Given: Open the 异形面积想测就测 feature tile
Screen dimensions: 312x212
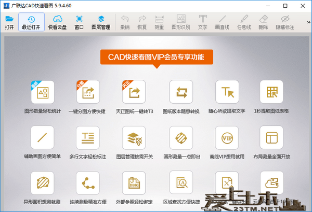Looking at the screenshot, I should pyautogui.click(x=43, y=183).
